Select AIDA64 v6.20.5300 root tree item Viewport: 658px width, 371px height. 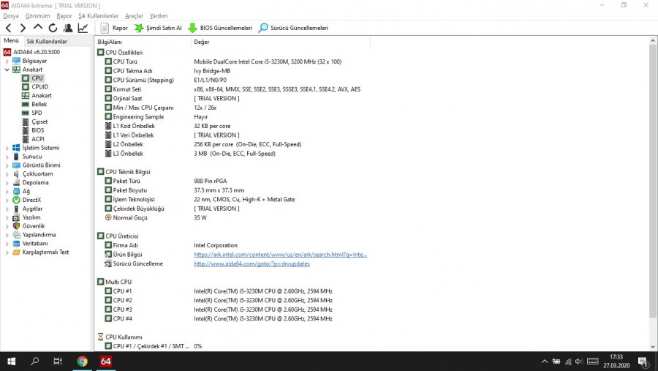(32, 52)
